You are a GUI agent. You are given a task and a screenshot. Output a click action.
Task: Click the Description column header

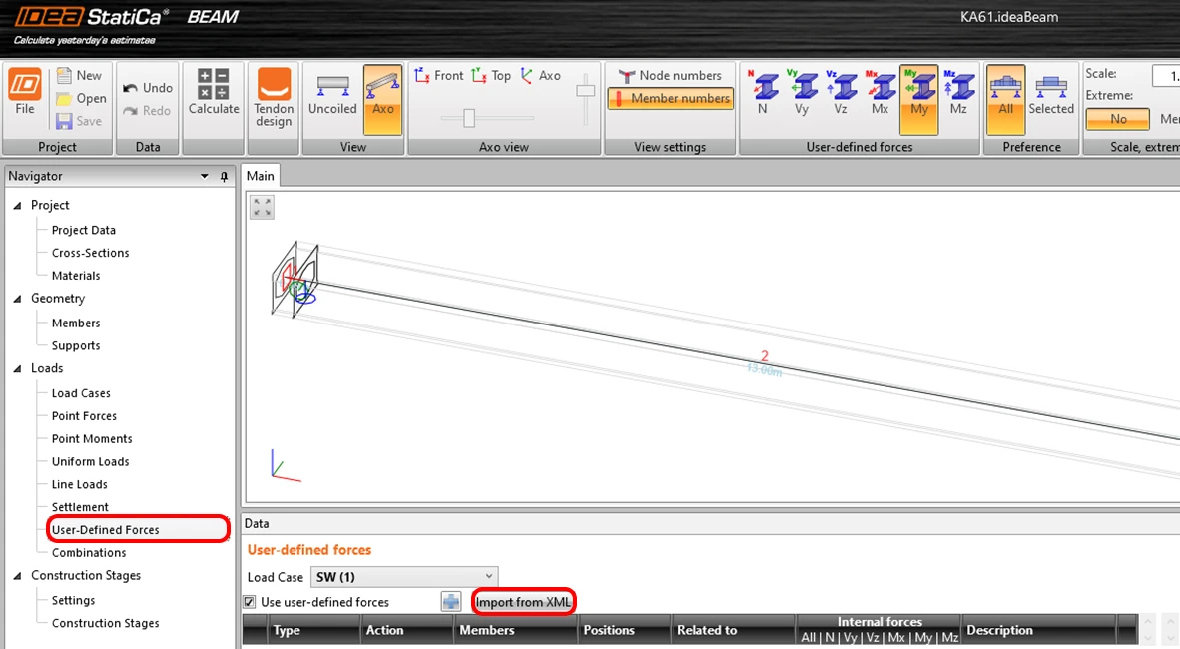pos(1039,630)
